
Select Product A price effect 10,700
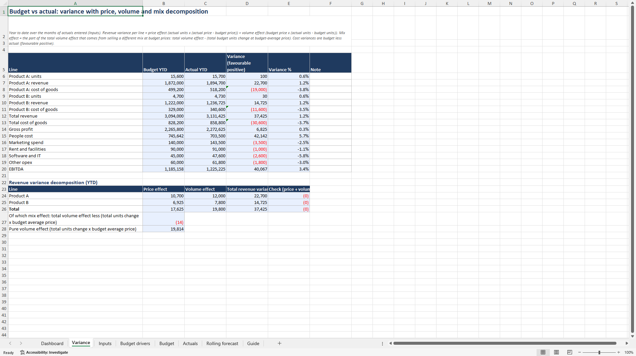pyautogui.click(x=163, y=196)
